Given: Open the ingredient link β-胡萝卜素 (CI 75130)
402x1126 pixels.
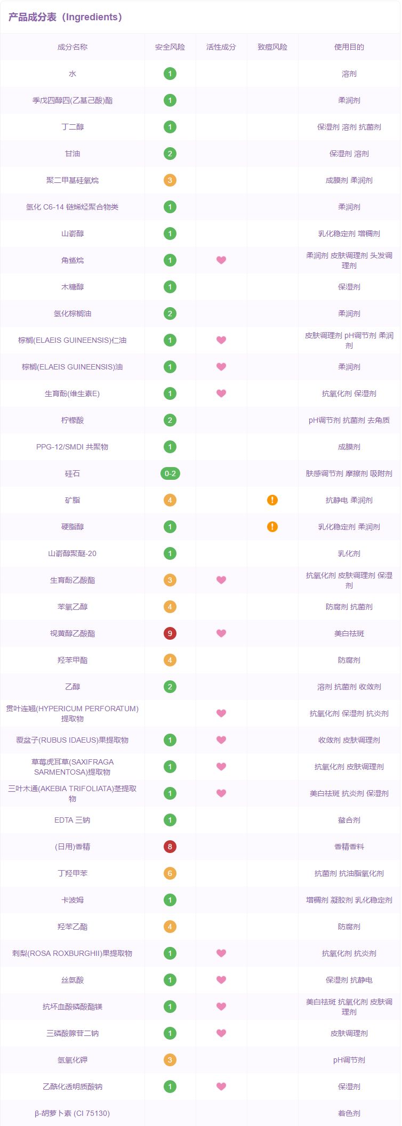Looking at the screenshot, I should pos(73,1113).
